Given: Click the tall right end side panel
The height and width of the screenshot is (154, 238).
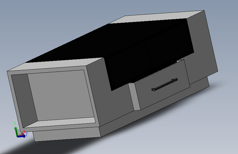Looking at the screenshot, I should (202, 45).
